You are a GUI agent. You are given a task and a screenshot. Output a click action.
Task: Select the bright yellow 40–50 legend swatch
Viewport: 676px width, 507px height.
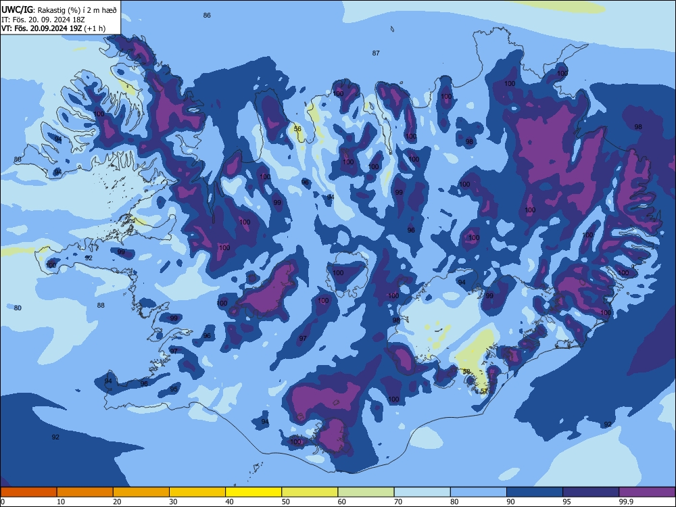(254, 492)
